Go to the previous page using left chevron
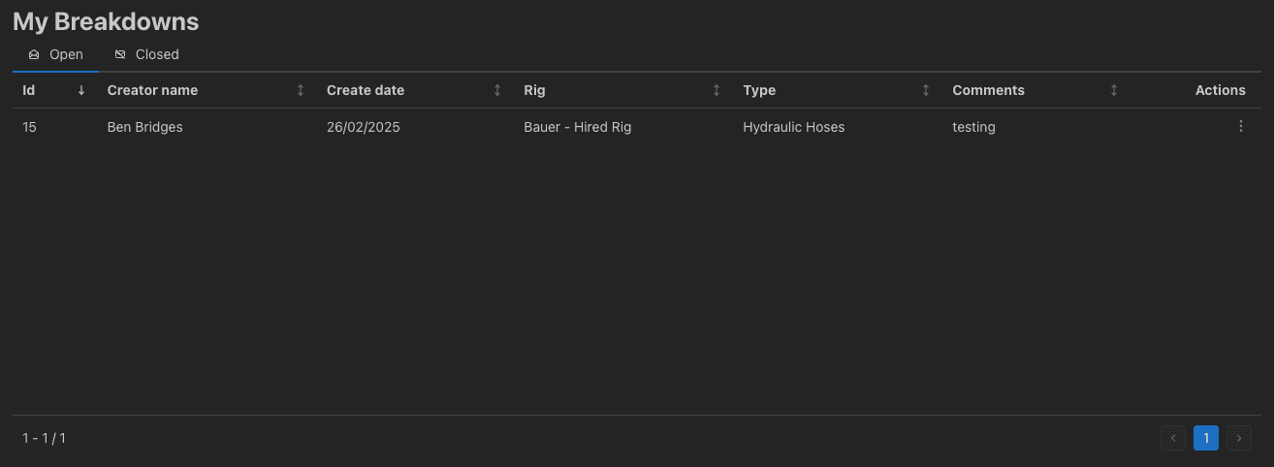The width and height of the screenshot is (1274, 467). point(1173,438)
